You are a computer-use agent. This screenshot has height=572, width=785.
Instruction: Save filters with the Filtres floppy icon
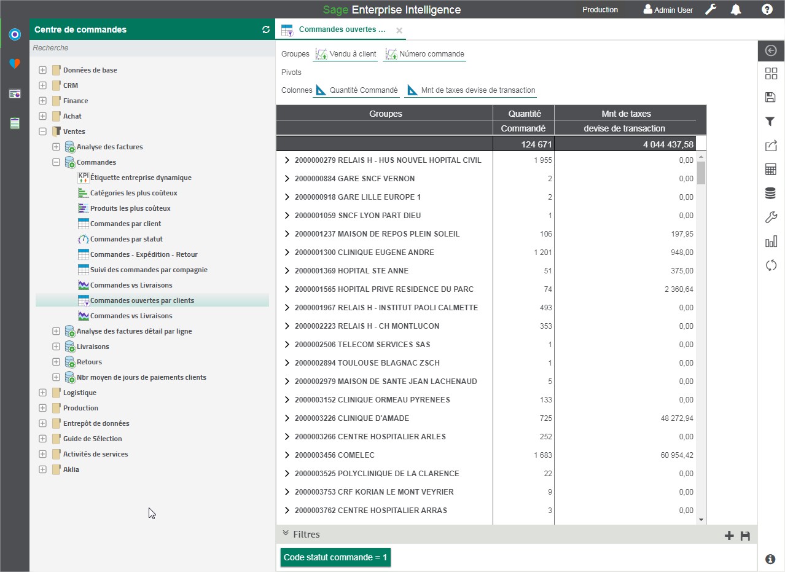point(745,536)
